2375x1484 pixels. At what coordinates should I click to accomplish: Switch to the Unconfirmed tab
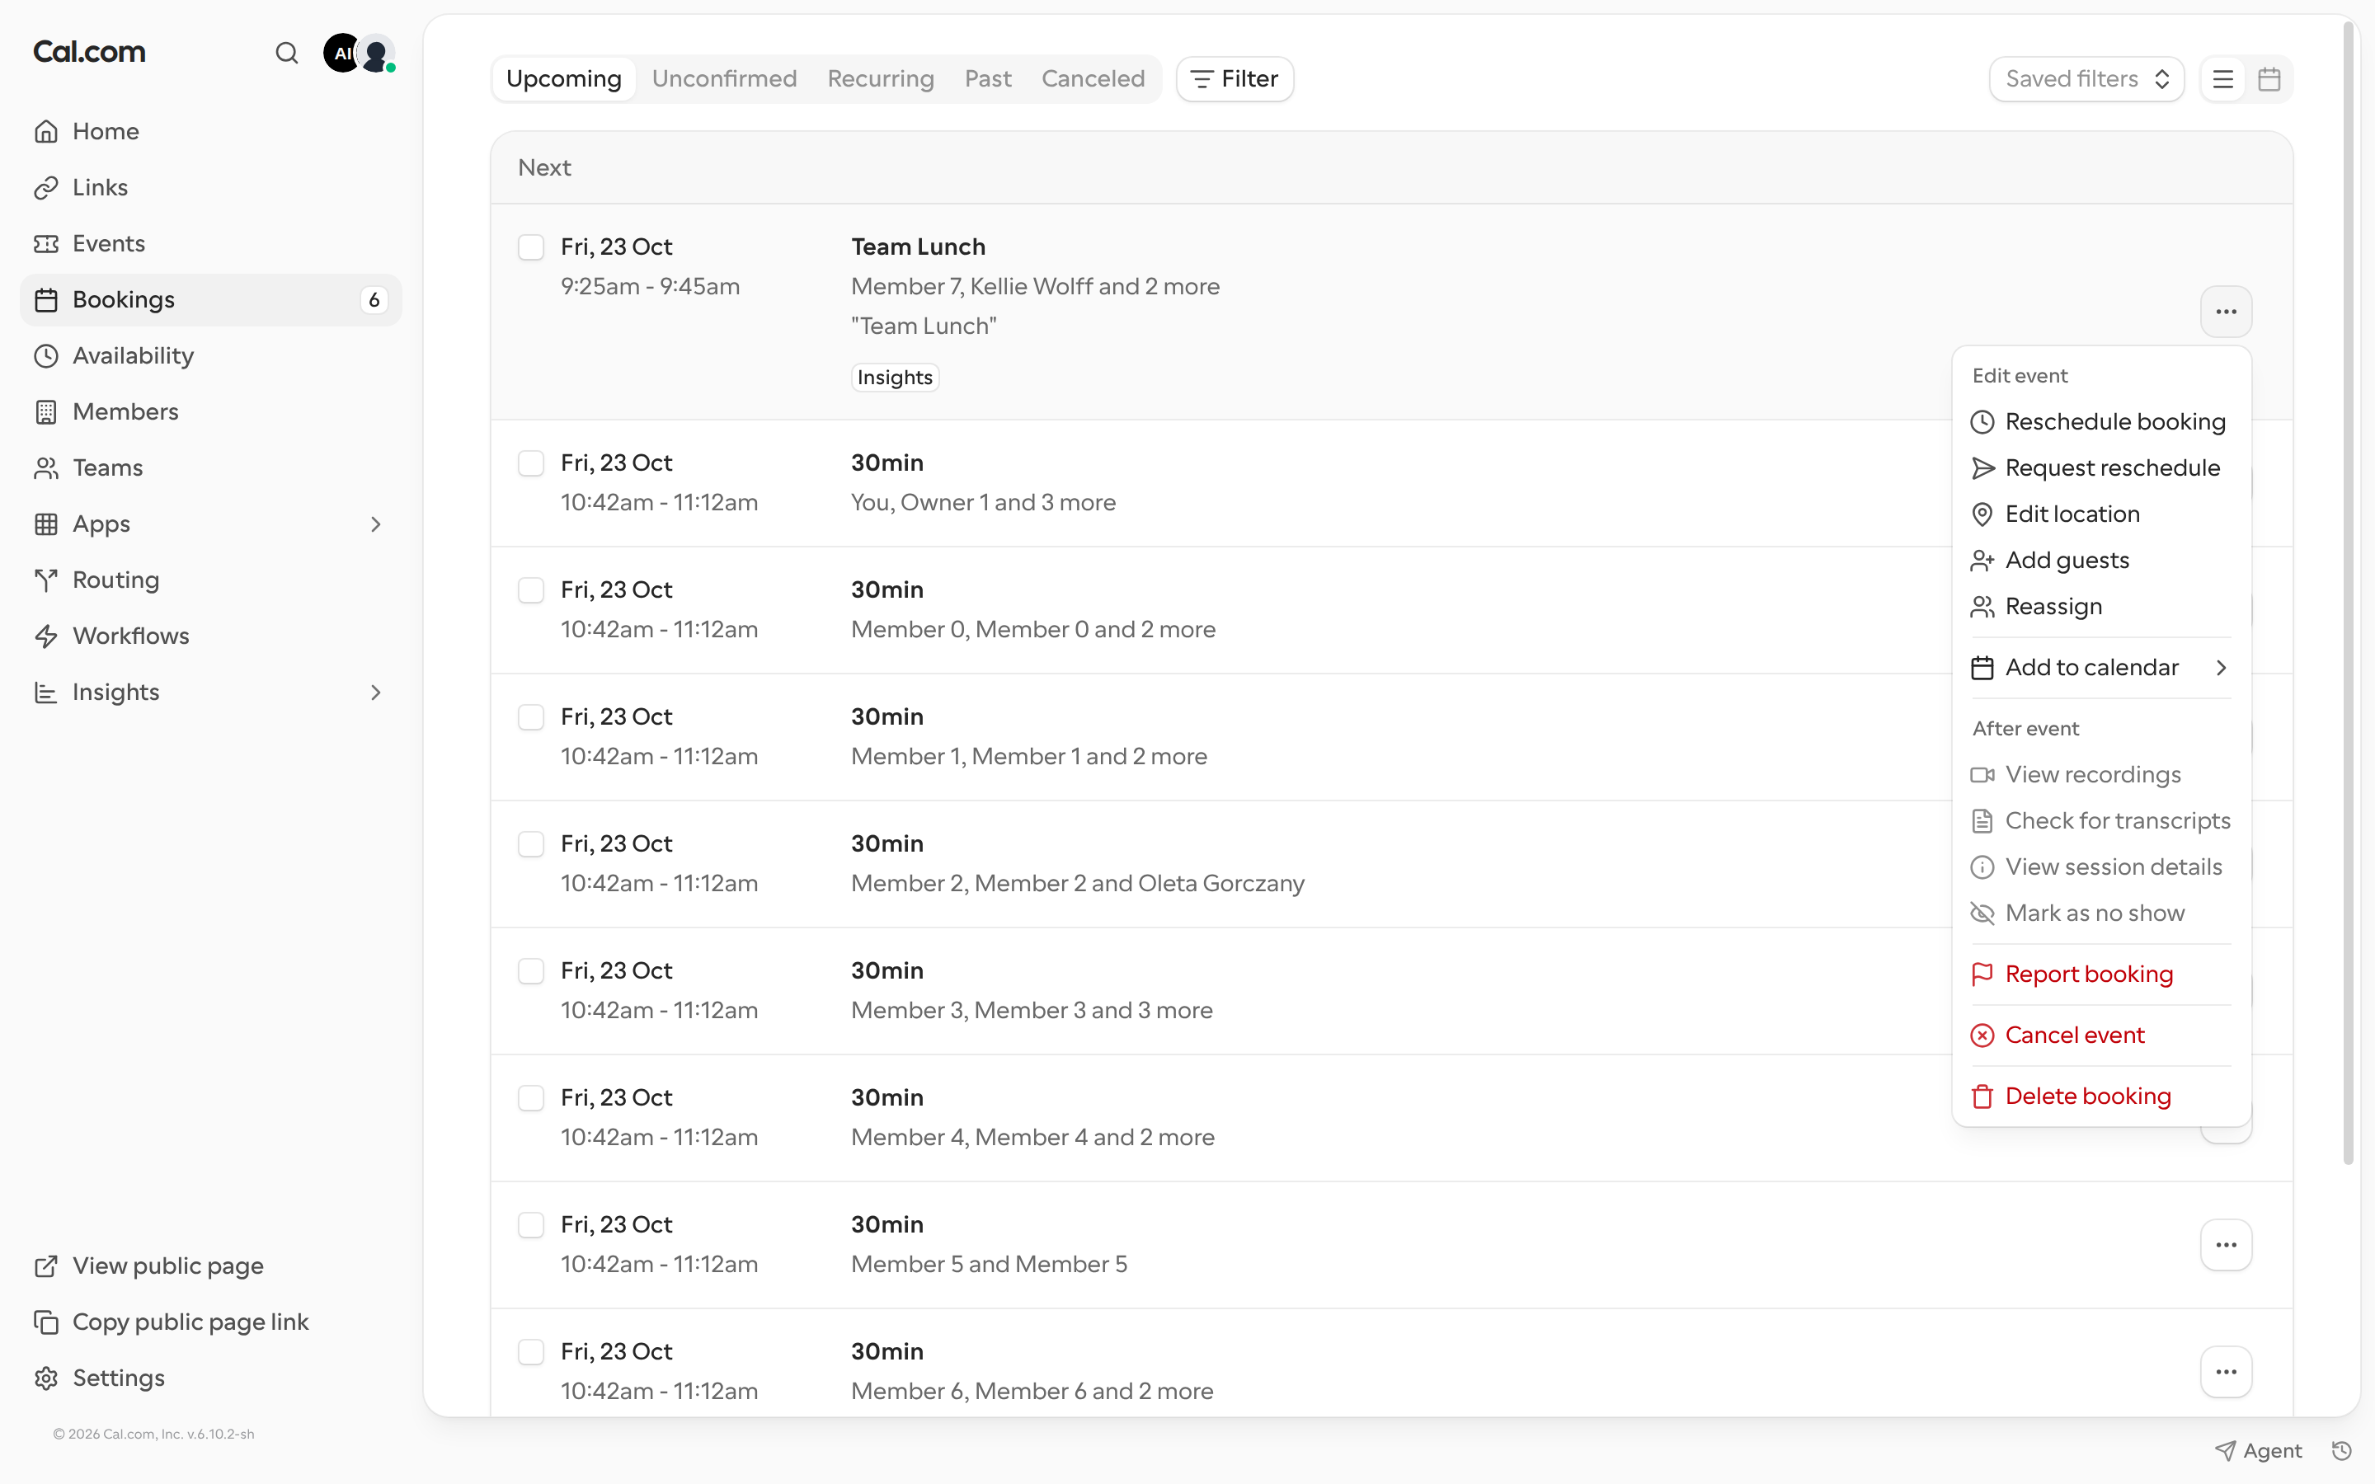coord(724,78)
